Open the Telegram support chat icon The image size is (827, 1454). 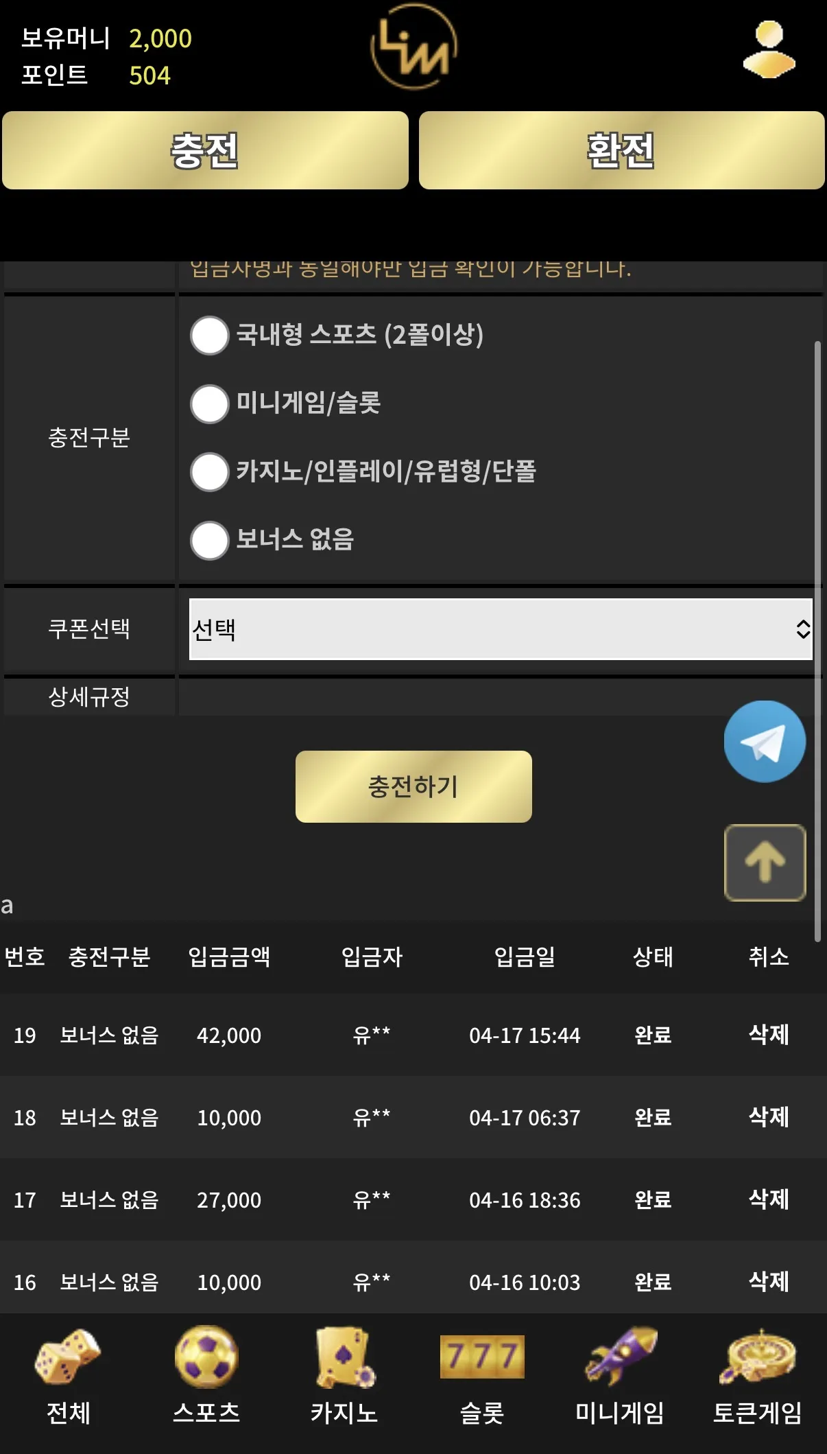(765, 741)
